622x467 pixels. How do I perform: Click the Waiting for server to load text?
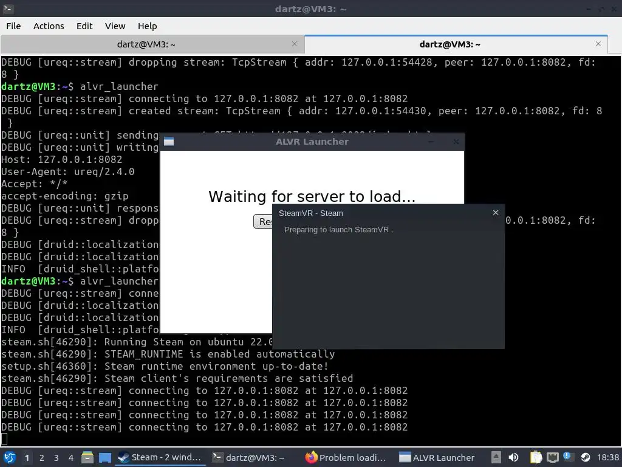[312, 196]
